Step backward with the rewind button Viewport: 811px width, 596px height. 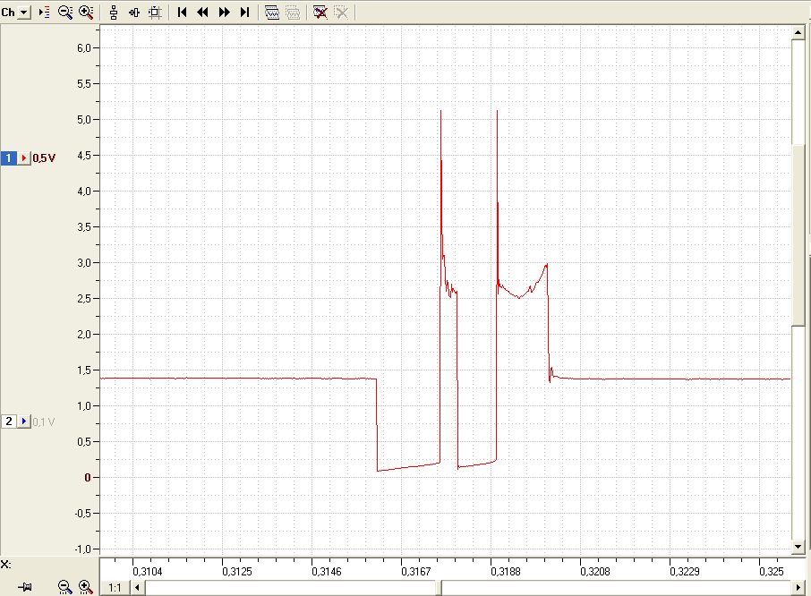[202, 13]
